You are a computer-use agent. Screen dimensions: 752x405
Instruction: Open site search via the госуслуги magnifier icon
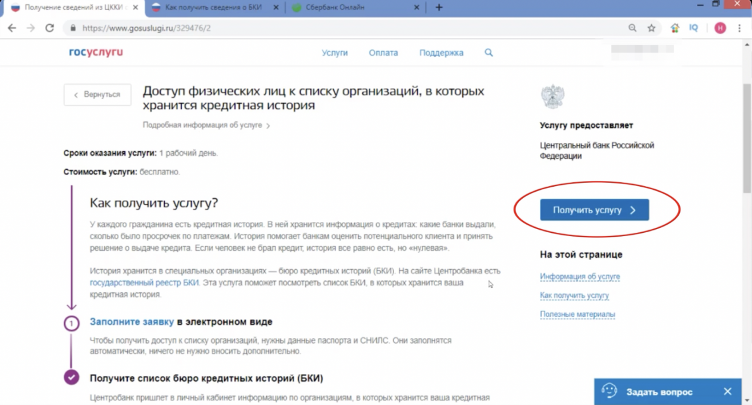[x=488, y=53]
